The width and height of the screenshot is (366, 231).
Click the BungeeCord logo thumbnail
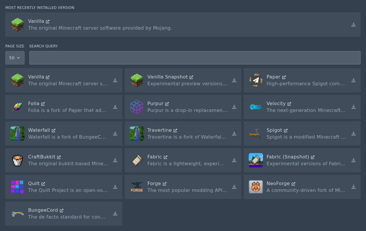coord(17,214)
